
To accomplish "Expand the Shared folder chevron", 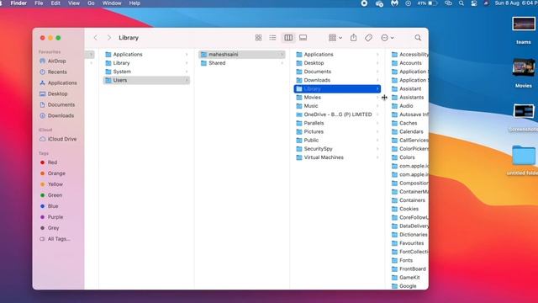I will pos(282,63).
